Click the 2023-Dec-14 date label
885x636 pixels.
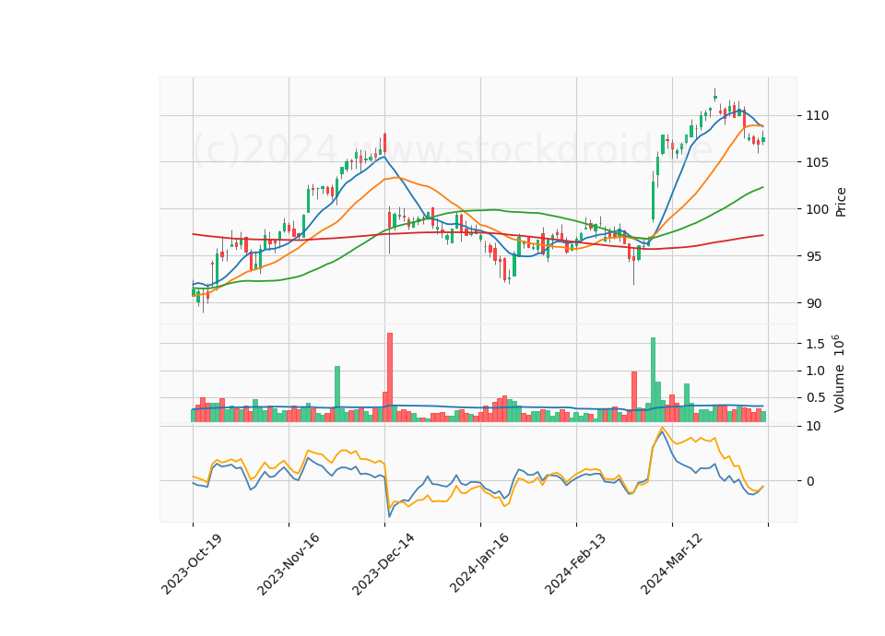[x=383, y=564]
